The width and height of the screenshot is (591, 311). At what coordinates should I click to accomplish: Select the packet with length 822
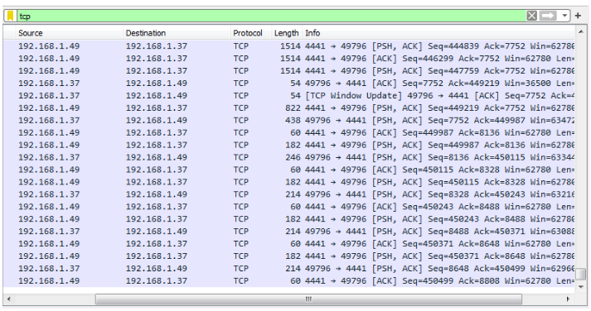(289, 108)
